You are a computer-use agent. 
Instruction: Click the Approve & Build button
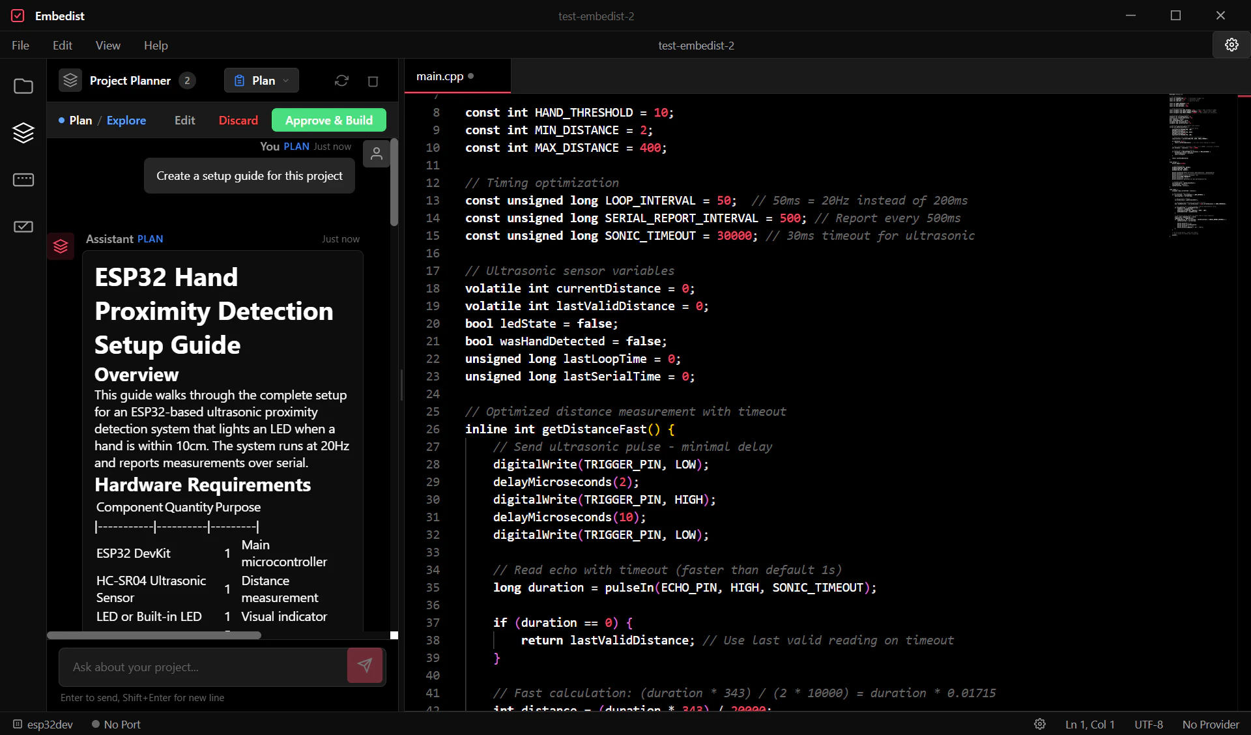[328, 120]
